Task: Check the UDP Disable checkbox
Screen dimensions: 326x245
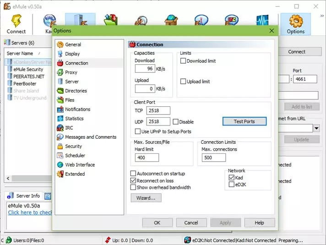Action: tap(175, 122)
